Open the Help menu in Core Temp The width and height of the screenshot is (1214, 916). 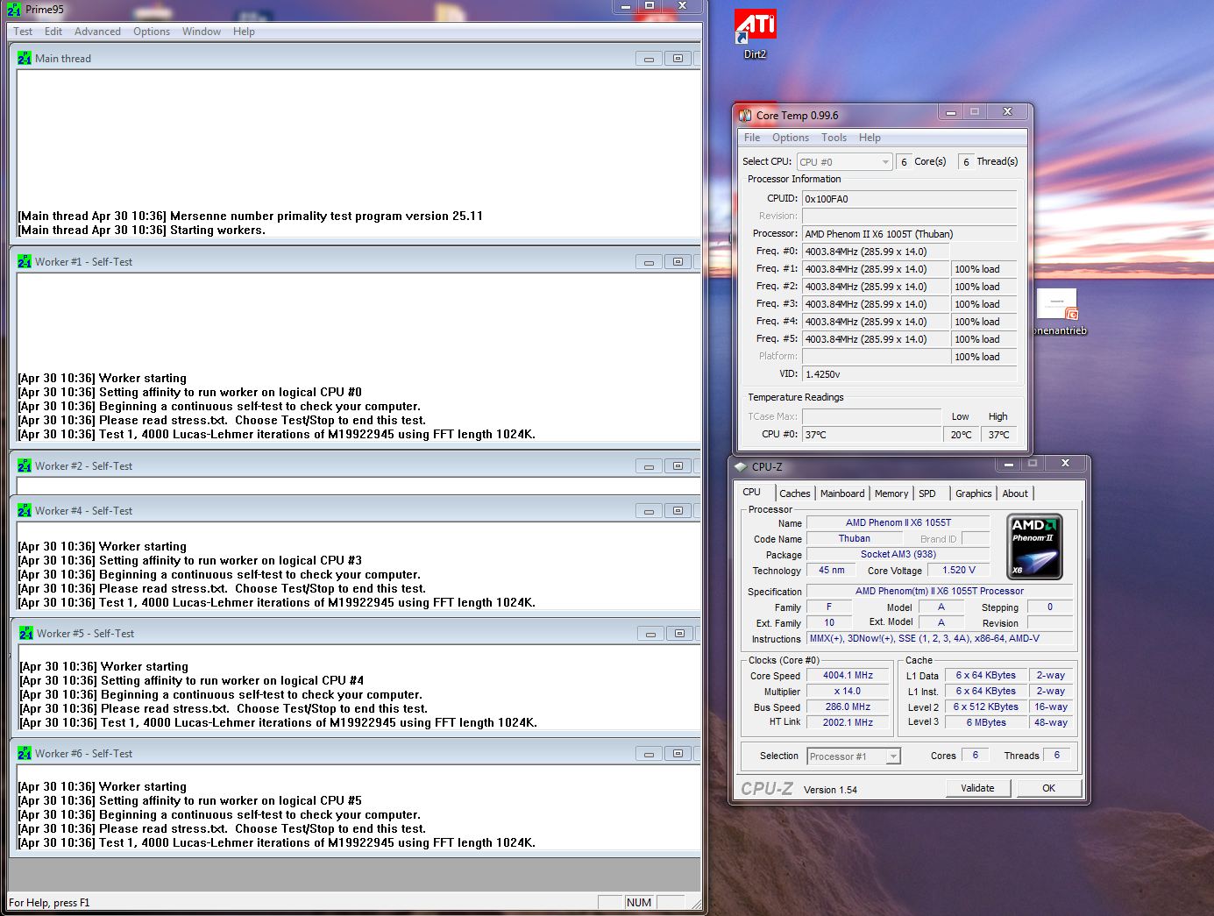870,138
